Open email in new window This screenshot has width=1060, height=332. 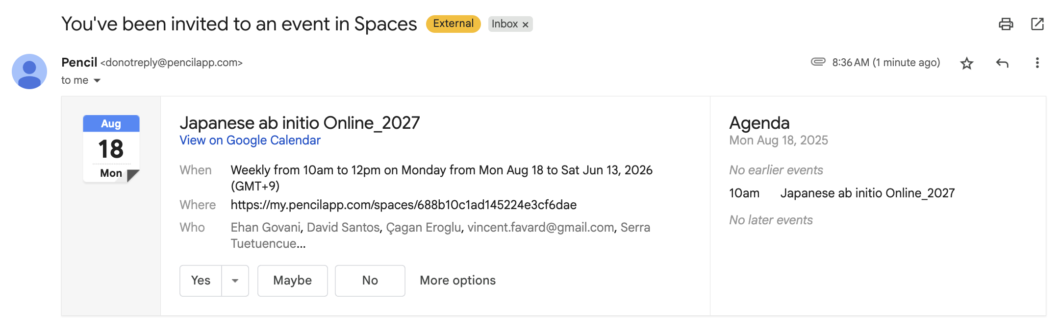[x=1038, y=24]
